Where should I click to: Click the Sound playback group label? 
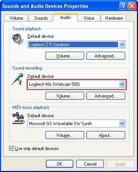click(27, 29)
